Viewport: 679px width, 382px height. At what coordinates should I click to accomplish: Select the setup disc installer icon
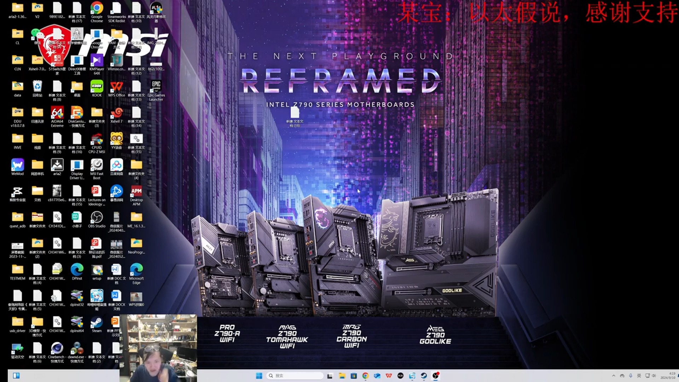[x=97, y=272]
